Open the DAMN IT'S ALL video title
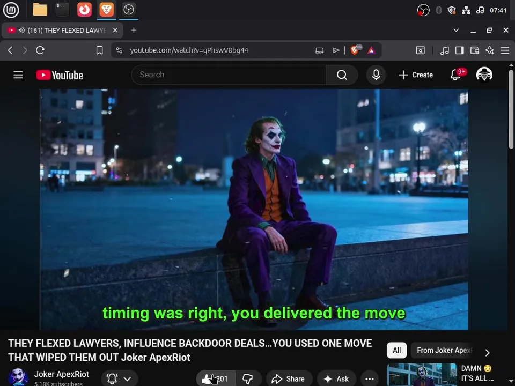 click(477, 374)
